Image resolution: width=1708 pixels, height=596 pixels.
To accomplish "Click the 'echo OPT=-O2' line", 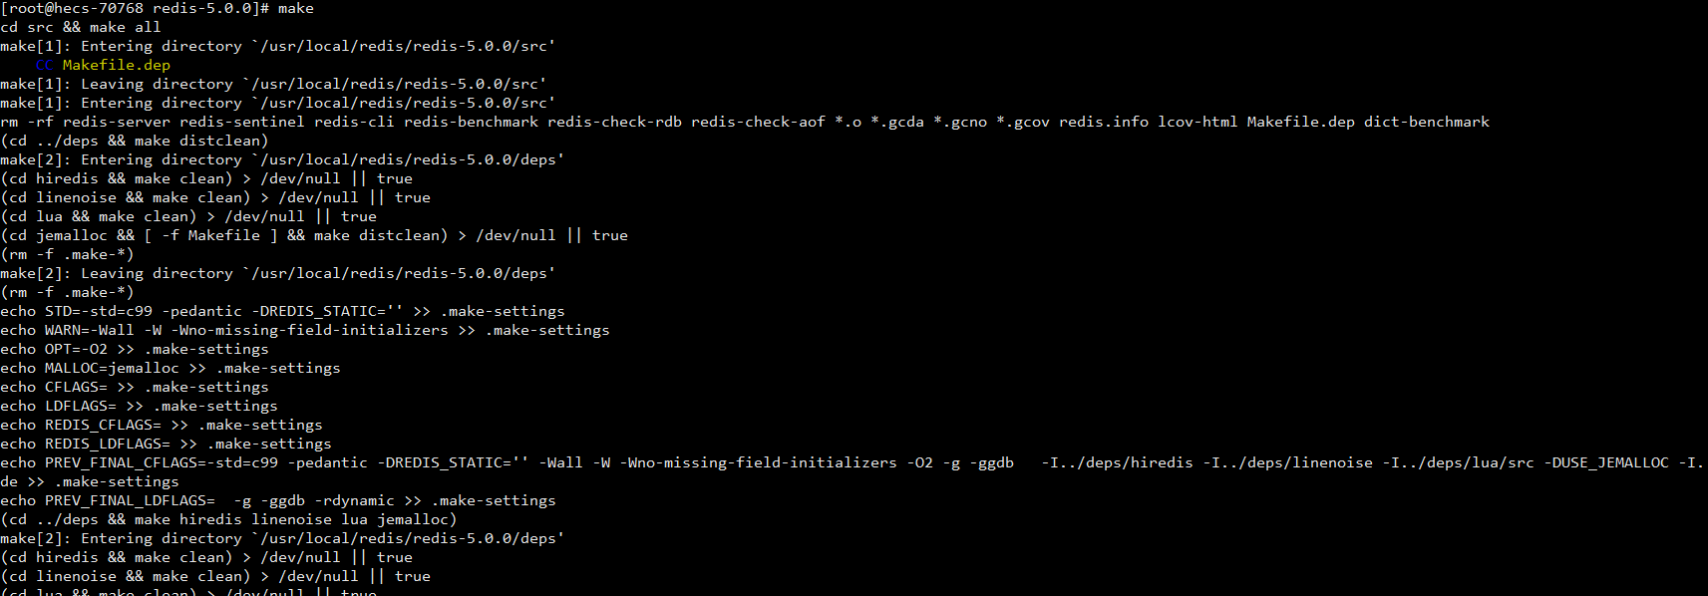I will (x=135, y=349).
